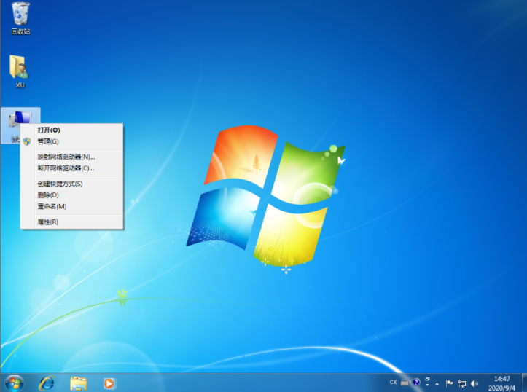Click the volume speaker tray icon
This screenshot has width=527, height=392.
click(x=475, y=383)
